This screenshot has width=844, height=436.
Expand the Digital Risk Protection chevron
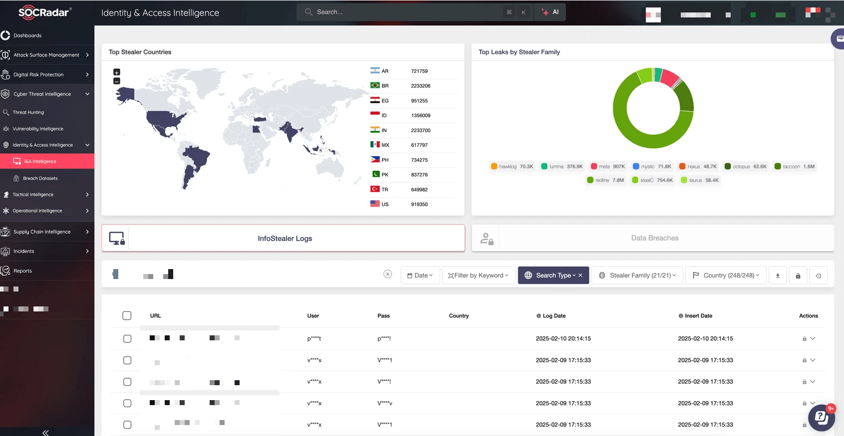(87, 75)
